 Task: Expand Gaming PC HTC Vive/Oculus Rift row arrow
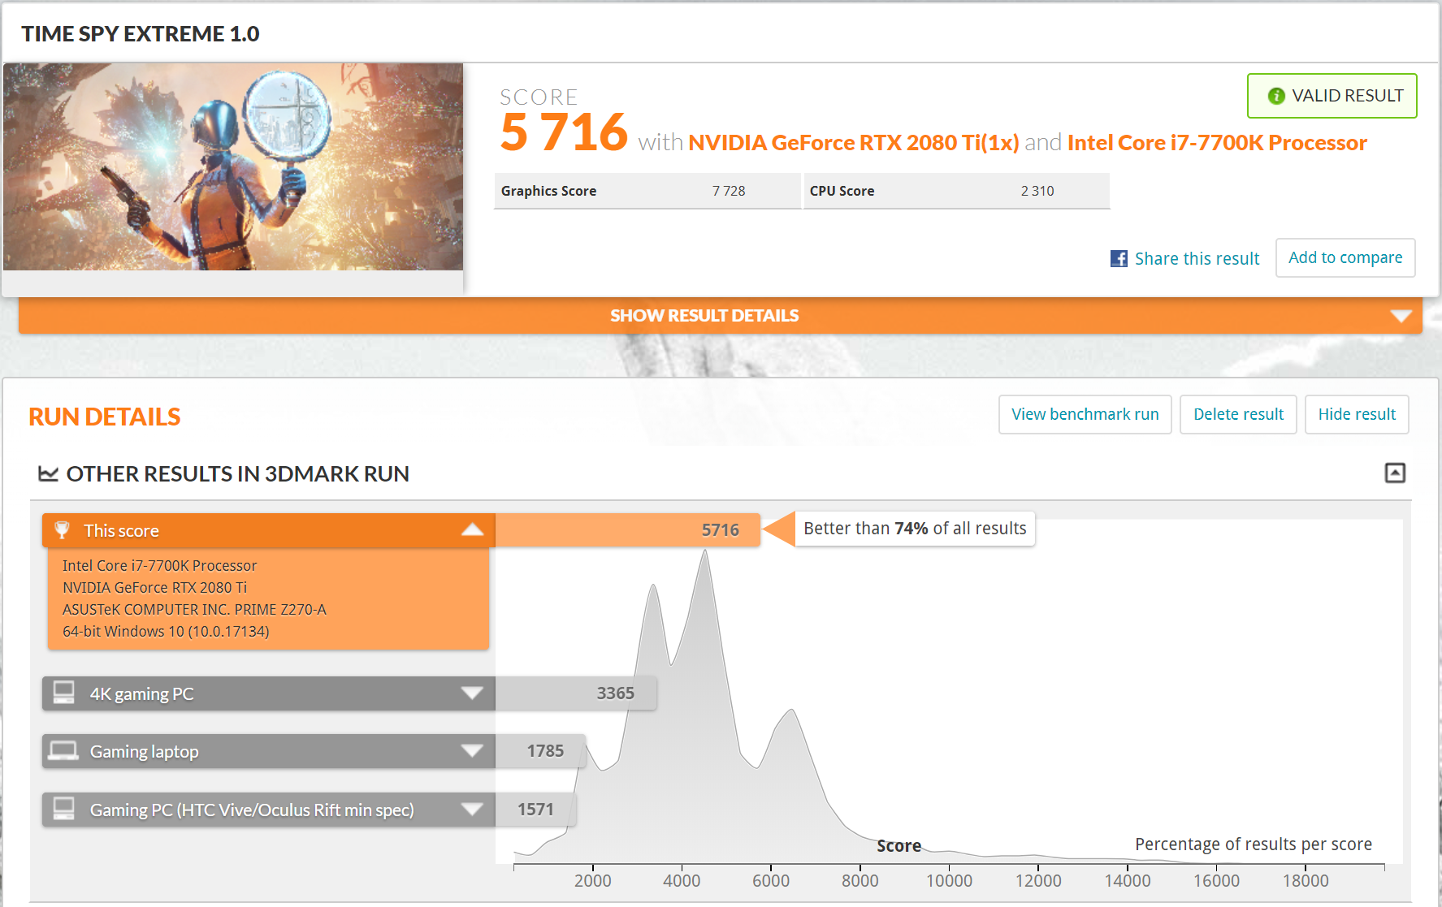point(472,809)
